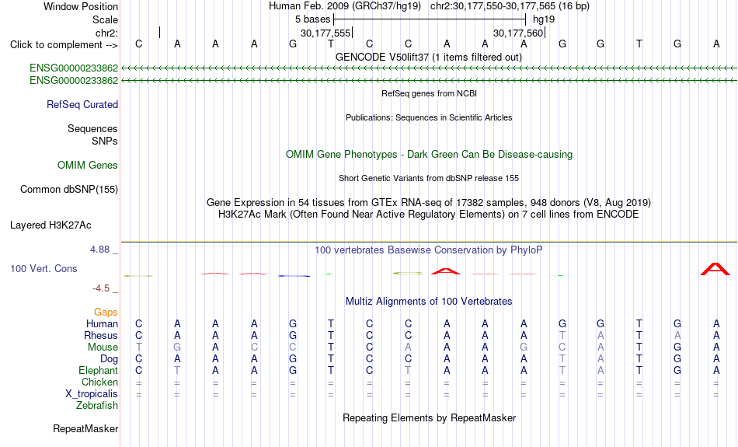738x447 pixels.
Task: Select the Rhesus alignment row label
Action: [101, 335]
